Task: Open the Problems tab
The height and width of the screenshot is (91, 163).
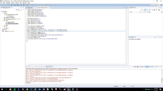Action: pyautogui.click(x=29, y=67)
